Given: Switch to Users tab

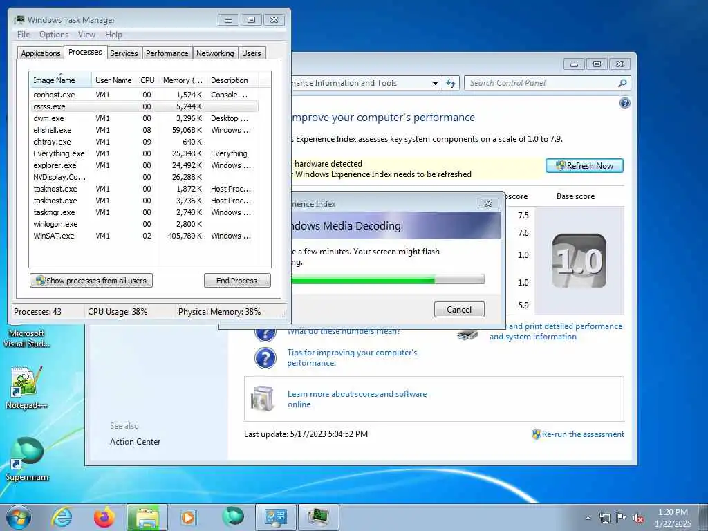Looking at the screenshot, I should (252, 53).
